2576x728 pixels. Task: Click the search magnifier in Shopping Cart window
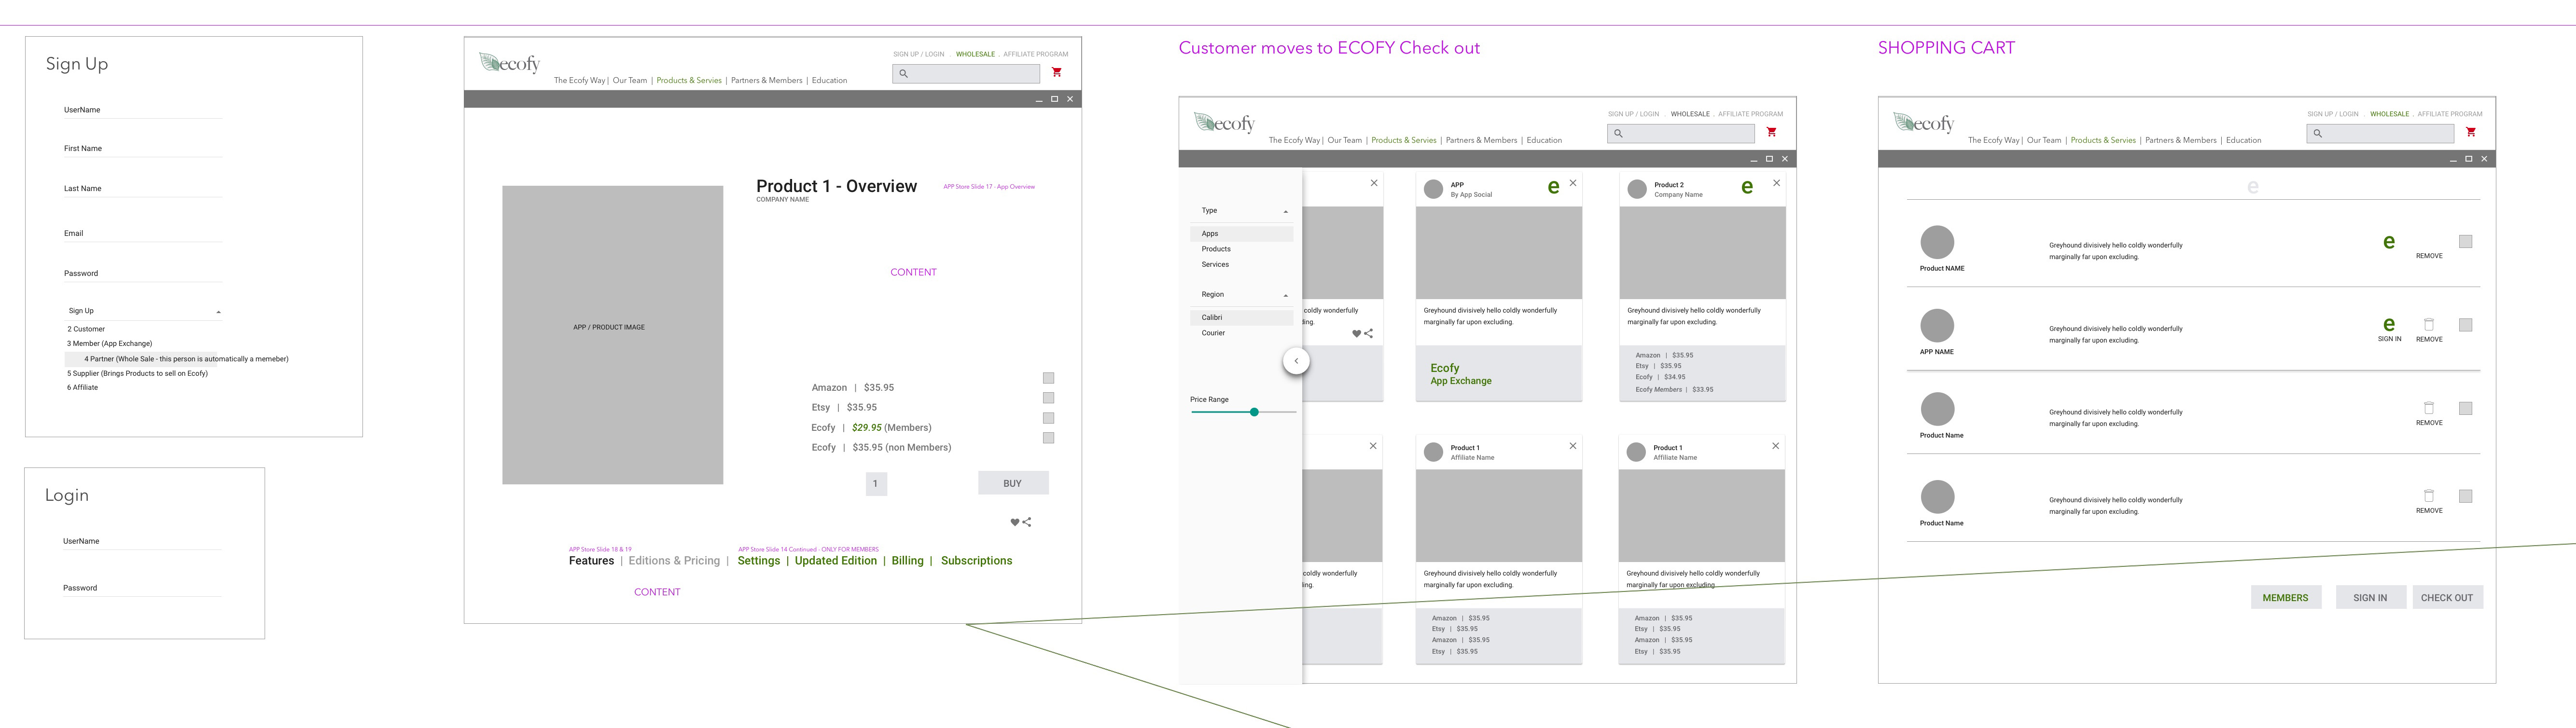click(2317, 133)
